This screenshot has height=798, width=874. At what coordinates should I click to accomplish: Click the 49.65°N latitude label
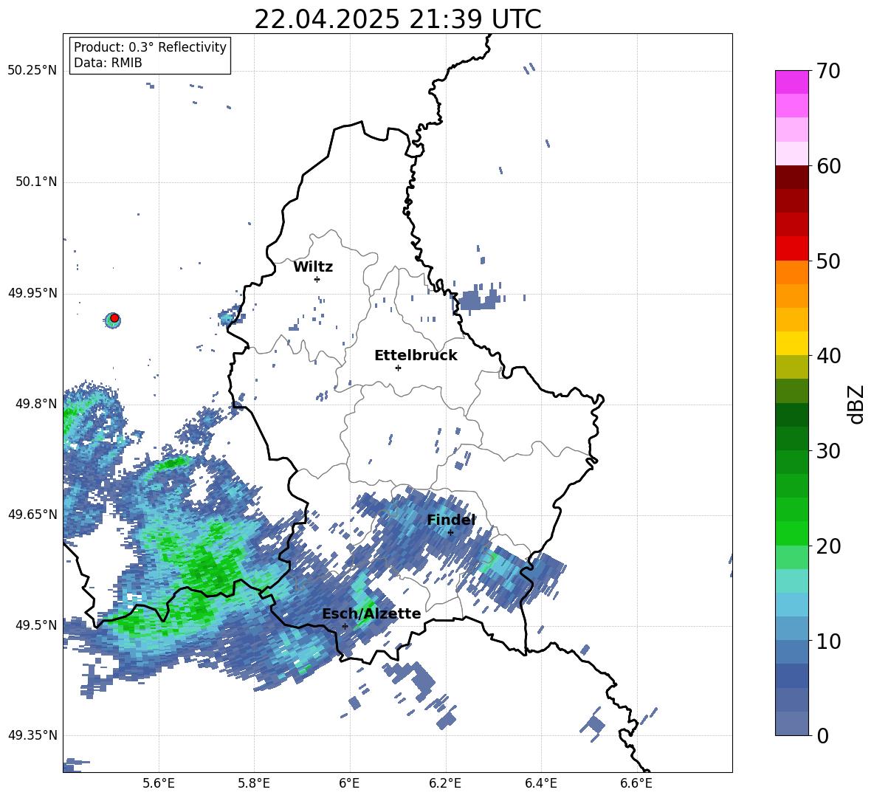click(x=32, y=514)
